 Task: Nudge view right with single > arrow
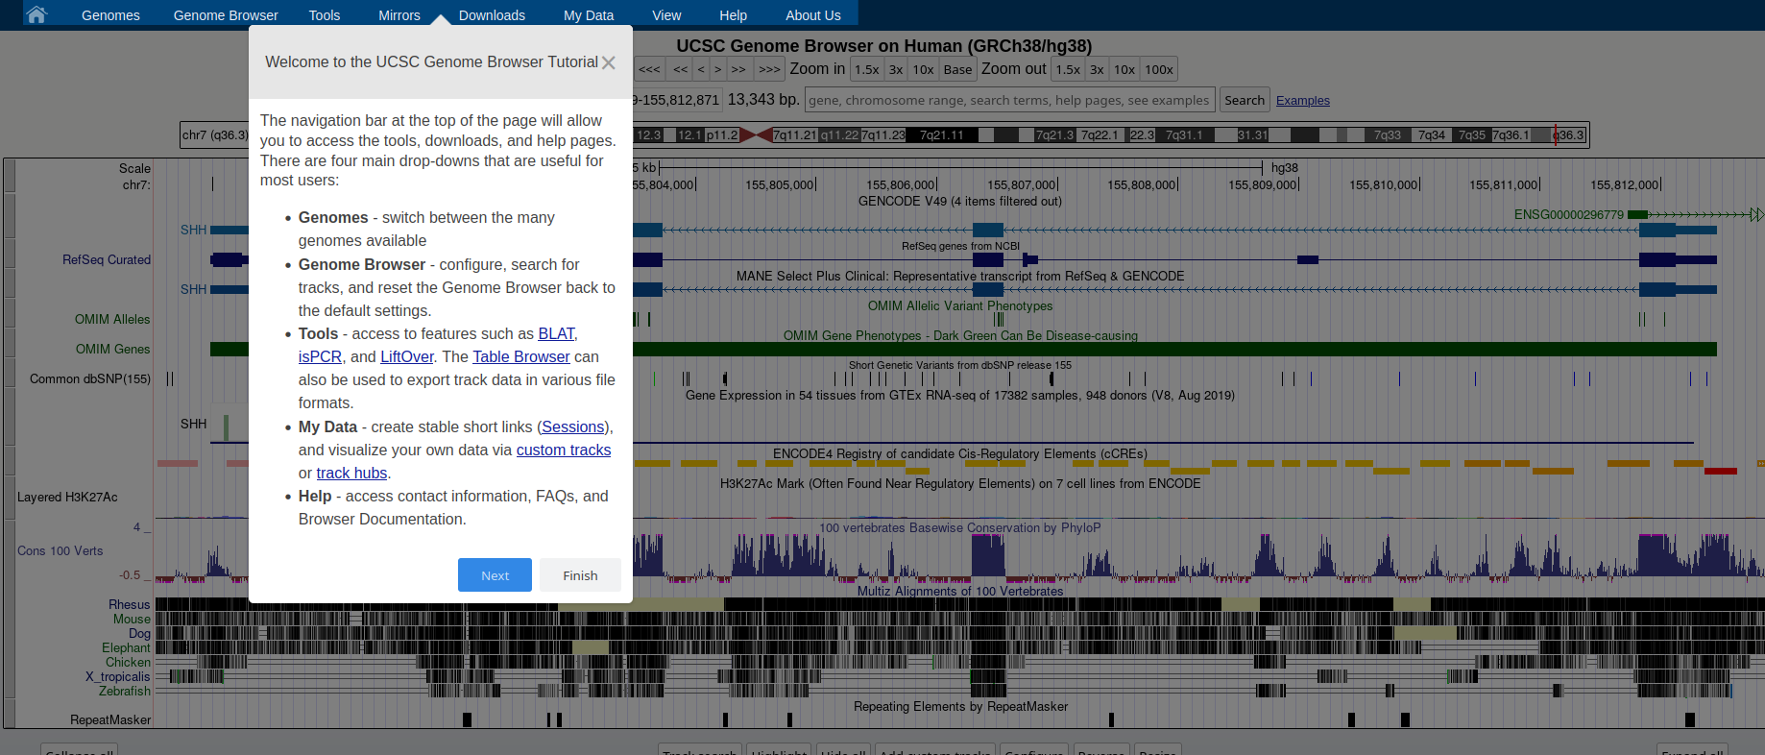717,69
